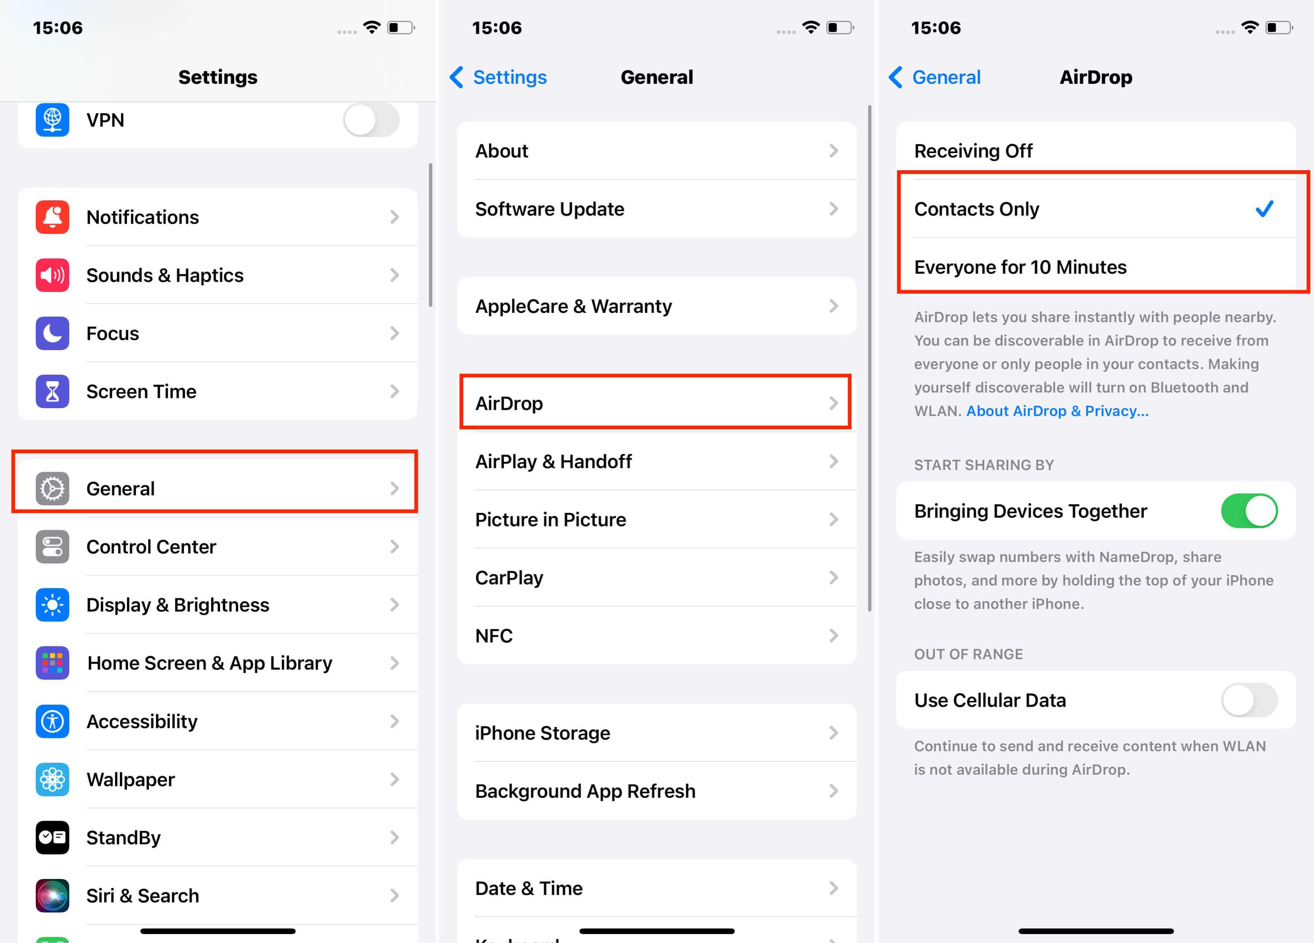Expand iPhone Storage settings

pos(656,733)
